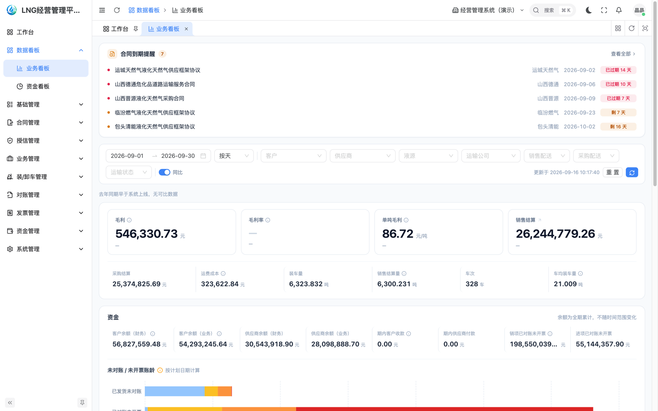Go to 工作台 in sidebar
This screenshot has width=658, height=411.
tap(46, 32)
